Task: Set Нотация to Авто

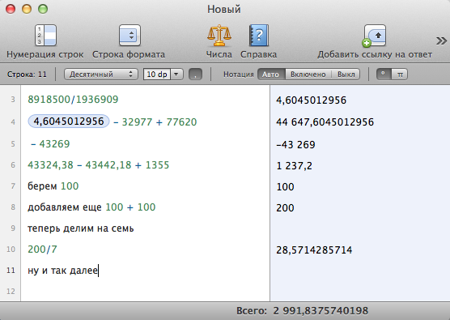Action: point(271,74)
